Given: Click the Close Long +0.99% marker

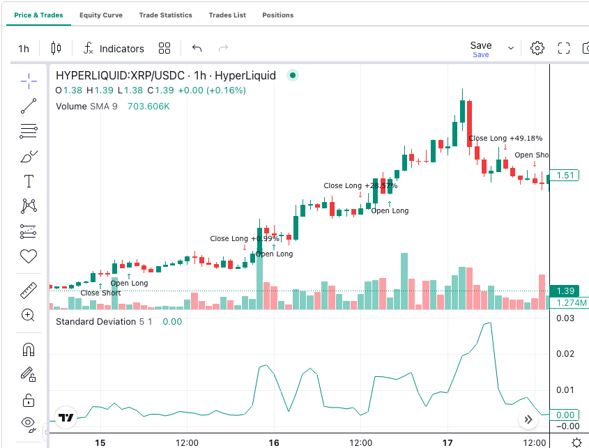Looking at the screenshot, I should coord(245,238).
